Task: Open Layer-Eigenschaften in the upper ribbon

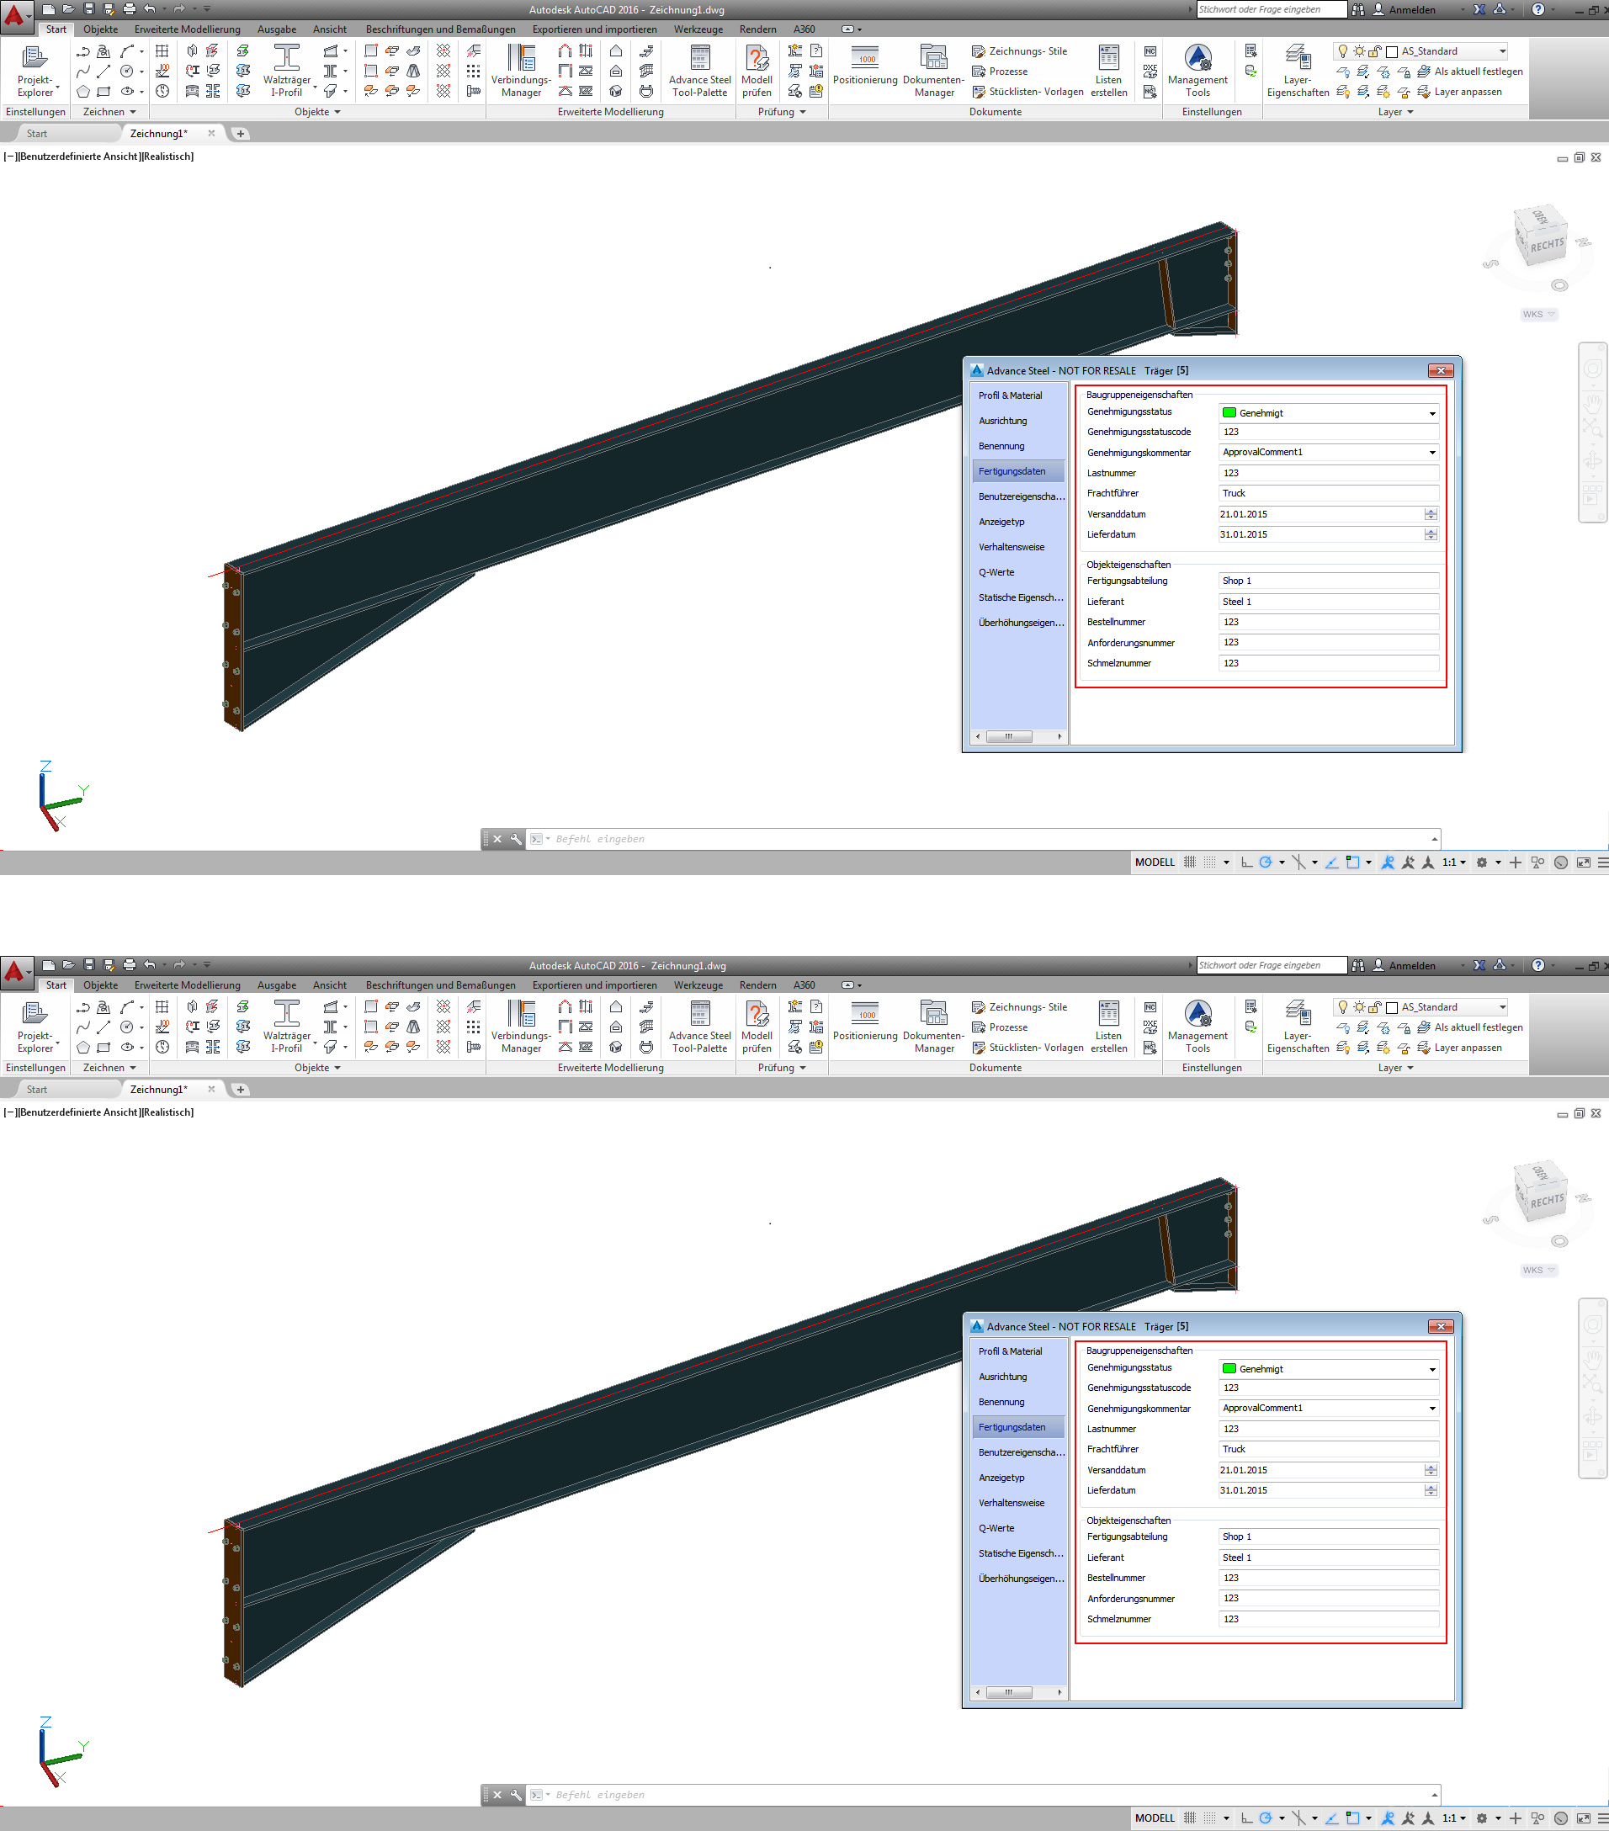Action: coord(1298,71)
